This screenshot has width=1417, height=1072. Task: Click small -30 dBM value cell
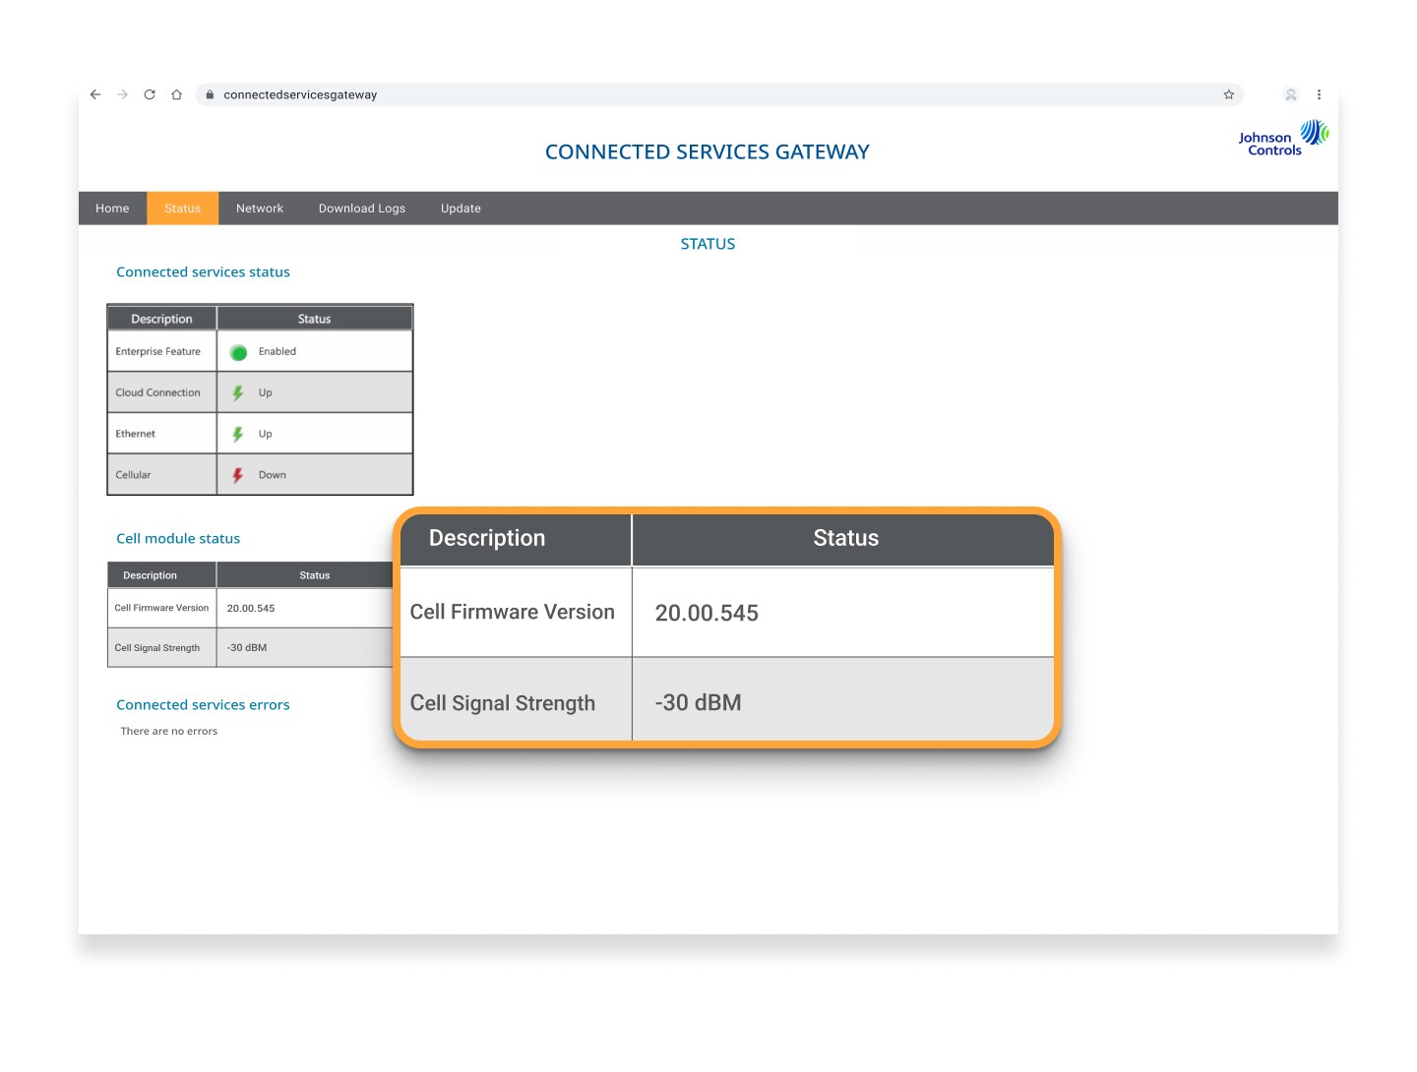point(305,648)
